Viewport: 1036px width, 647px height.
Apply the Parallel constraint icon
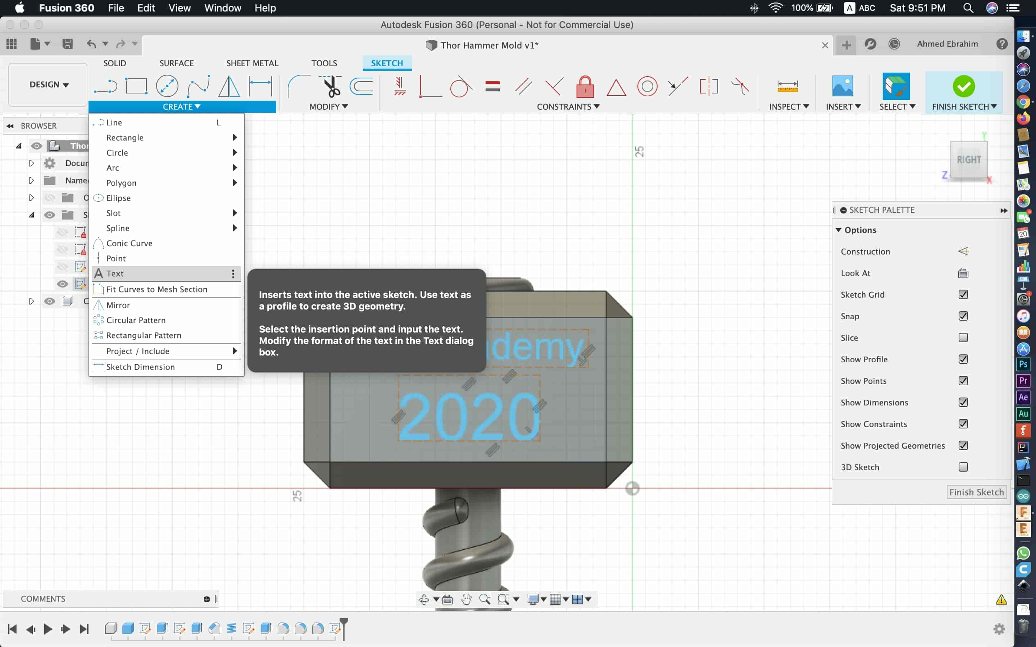coord(523,86)
